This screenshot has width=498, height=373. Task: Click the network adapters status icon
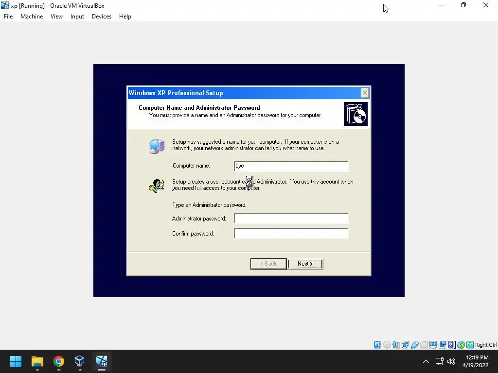point(405,345)
